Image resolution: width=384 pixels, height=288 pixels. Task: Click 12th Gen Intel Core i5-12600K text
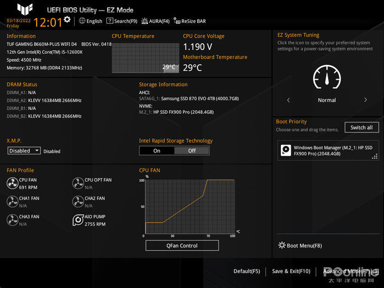pyautogui.click(x=44, y=52)
